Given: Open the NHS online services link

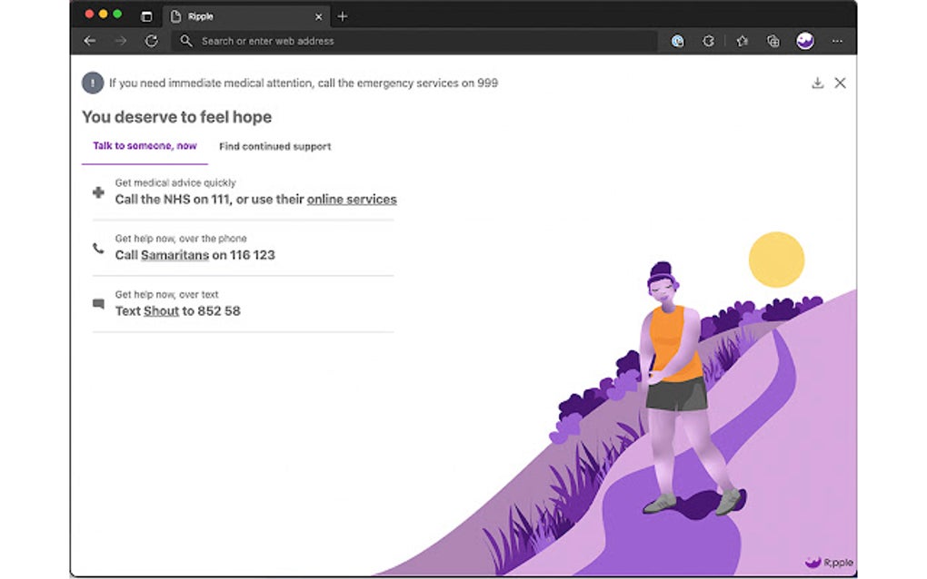Looking at the screenshot, I should pyautogui.click(x=351, y=199).
